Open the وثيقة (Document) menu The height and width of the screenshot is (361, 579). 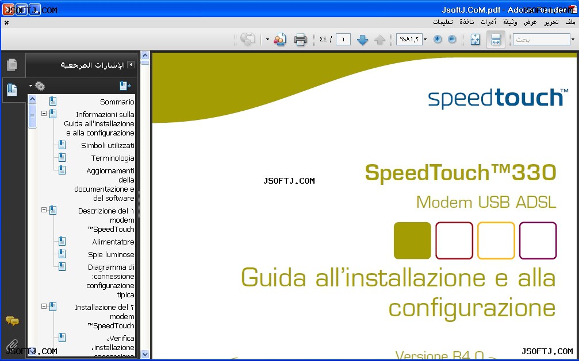[510, 22]
